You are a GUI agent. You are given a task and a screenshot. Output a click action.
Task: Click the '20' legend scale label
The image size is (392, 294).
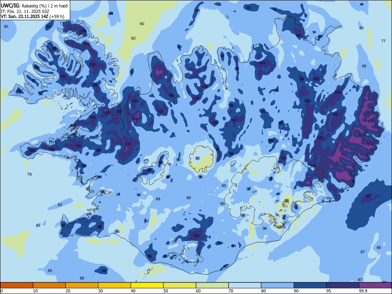click(68, 291)
